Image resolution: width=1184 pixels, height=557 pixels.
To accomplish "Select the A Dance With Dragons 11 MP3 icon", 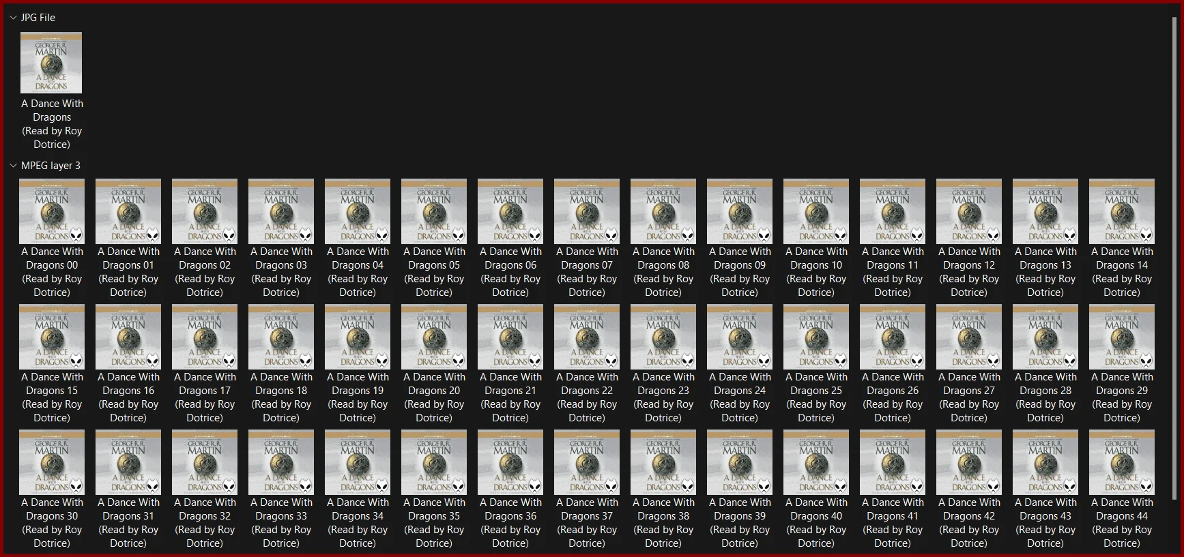I will pos(893,211).
